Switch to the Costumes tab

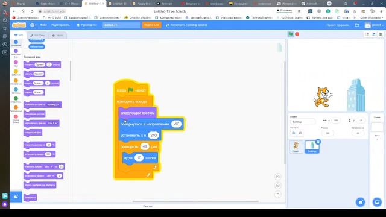click(x=37, y=36)
